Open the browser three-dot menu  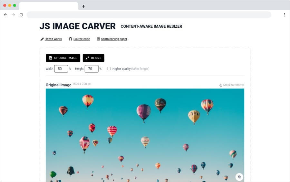(x=284, y=15)
